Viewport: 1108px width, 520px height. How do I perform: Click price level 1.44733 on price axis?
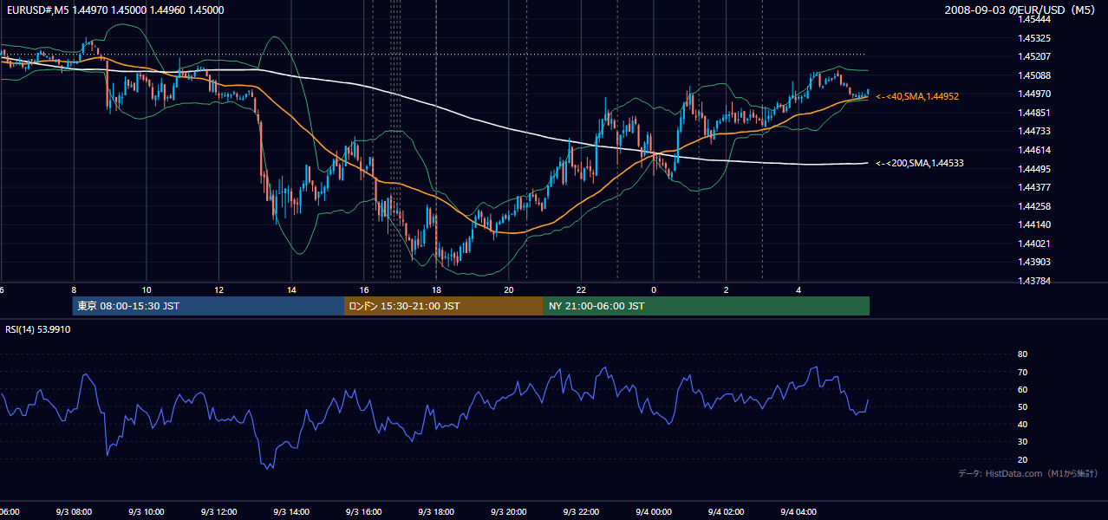point(1034,131)
